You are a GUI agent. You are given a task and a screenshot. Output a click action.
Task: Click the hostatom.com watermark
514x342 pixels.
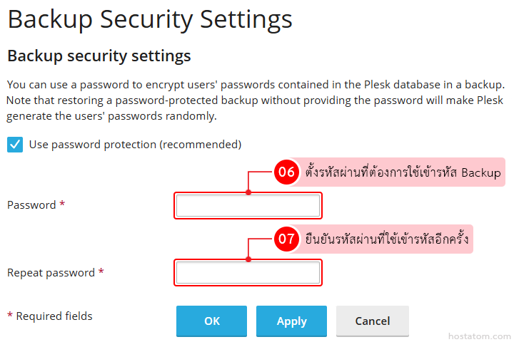tap(479, 334)
